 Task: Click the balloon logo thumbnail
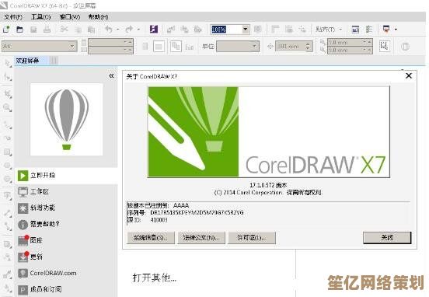tap(67, 120)
